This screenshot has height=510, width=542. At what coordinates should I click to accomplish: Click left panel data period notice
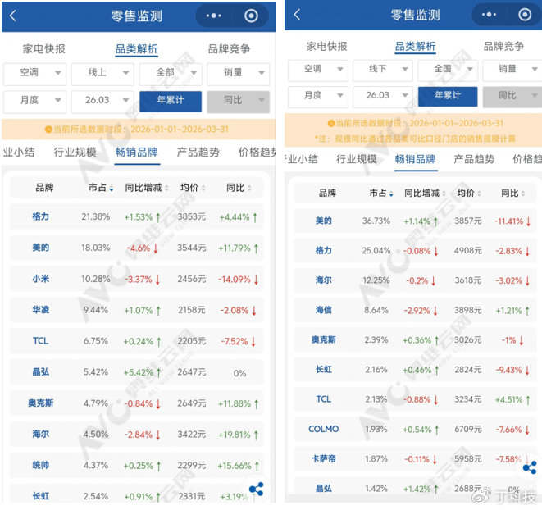click(139, 130)
